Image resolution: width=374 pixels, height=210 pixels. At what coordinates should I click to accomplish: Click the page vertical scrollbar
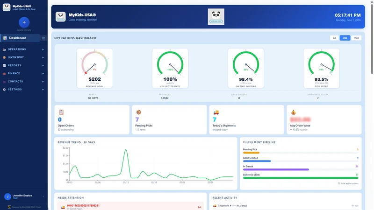[372, 38]
